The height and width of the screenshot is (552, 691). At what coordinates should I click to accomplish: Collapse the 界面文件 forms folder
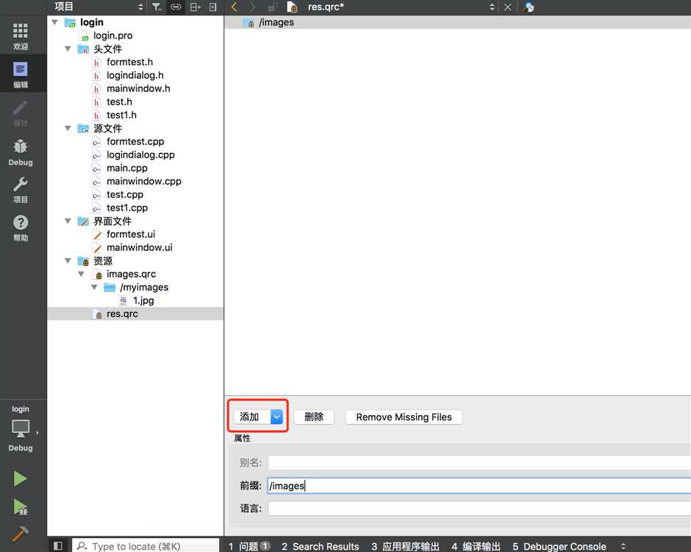click(x=68, y=221)
